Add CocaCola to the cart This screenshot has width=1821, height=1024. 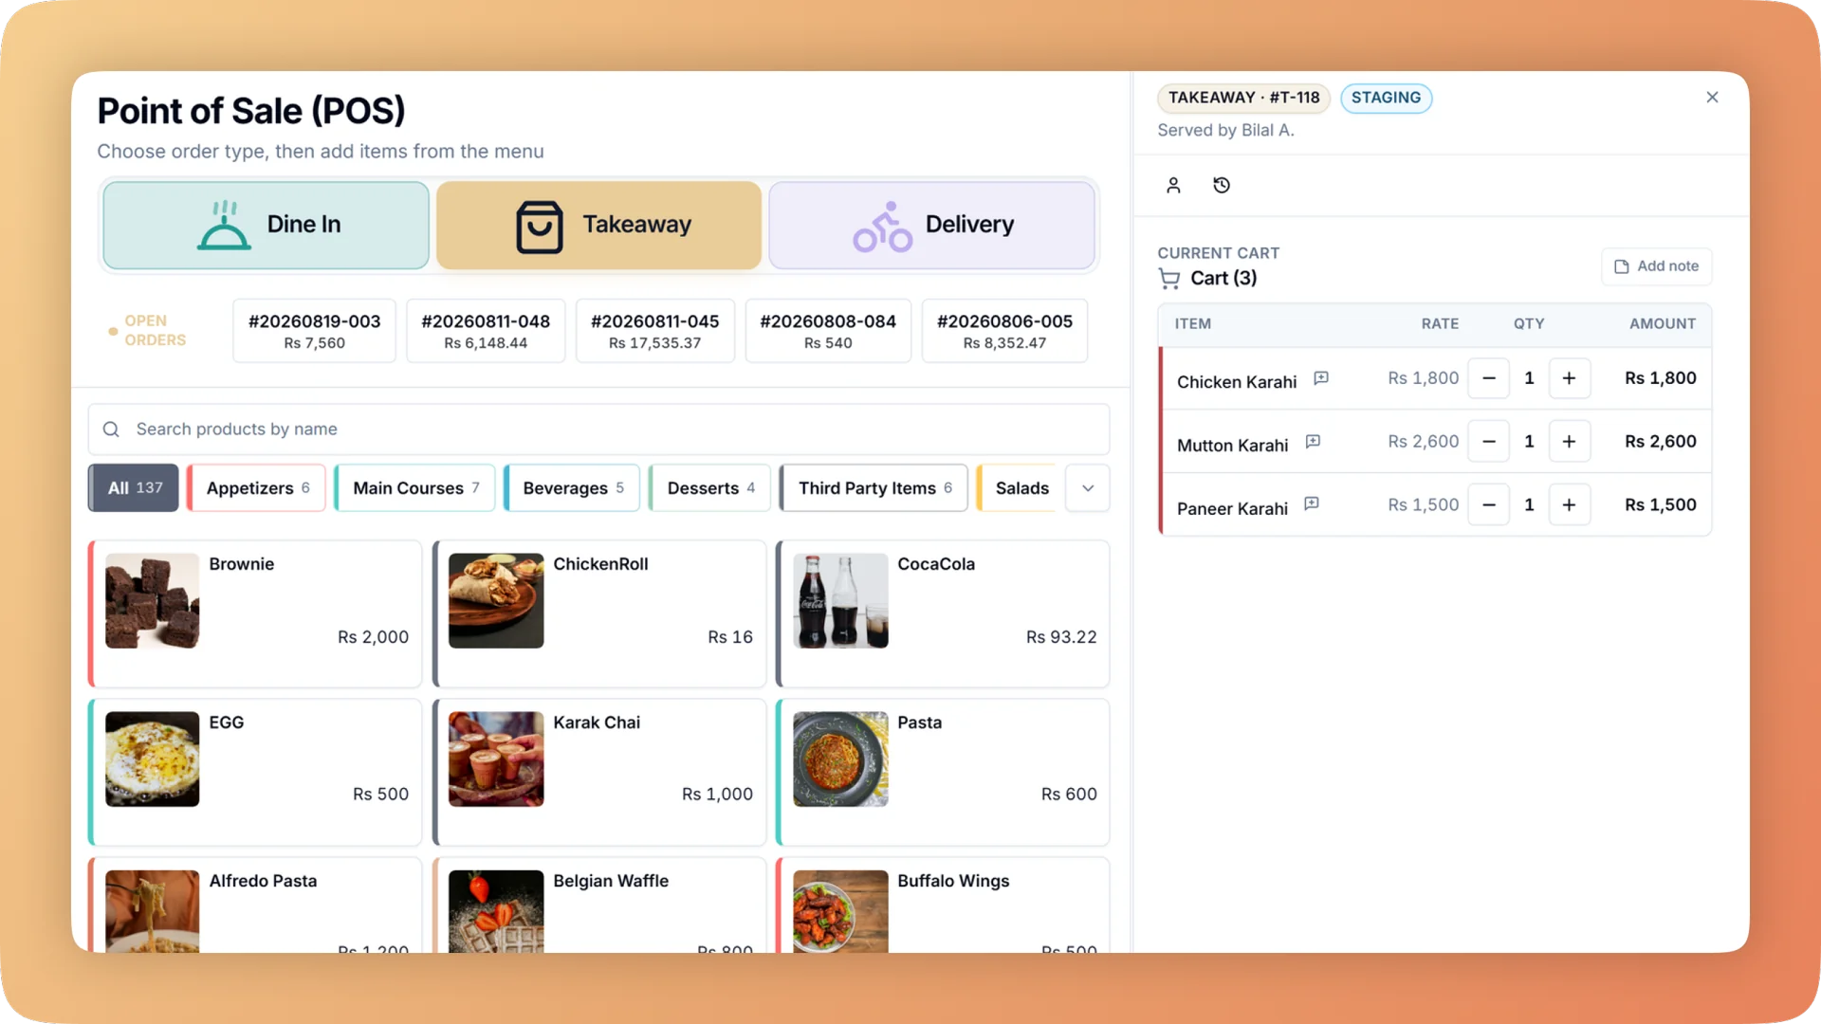coord(943,613)
